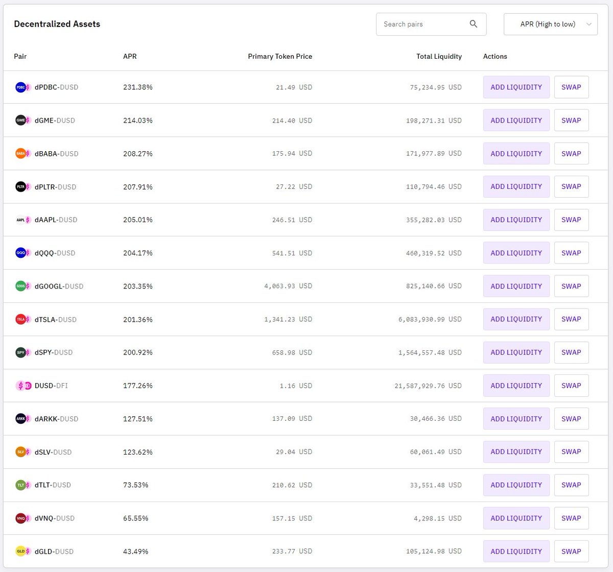Add liquidity to dARKK-DUSD pair
Viewport: 613px width, 572px height.
coord(516,419)
